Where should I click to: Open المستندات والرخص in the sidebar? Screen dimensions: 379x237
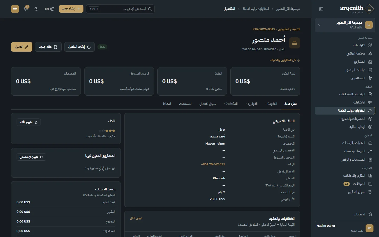click(345, 160)
